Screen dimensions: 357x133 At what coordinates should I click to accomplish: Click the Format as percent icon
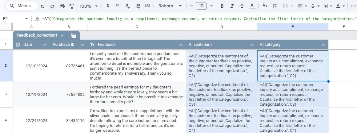[x=118, y=6]
